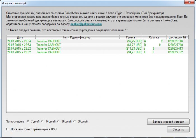Click the amount ($4,21 USD)
Image resolution: width=196 pixels, height=138 pixels.
(135, 52)
